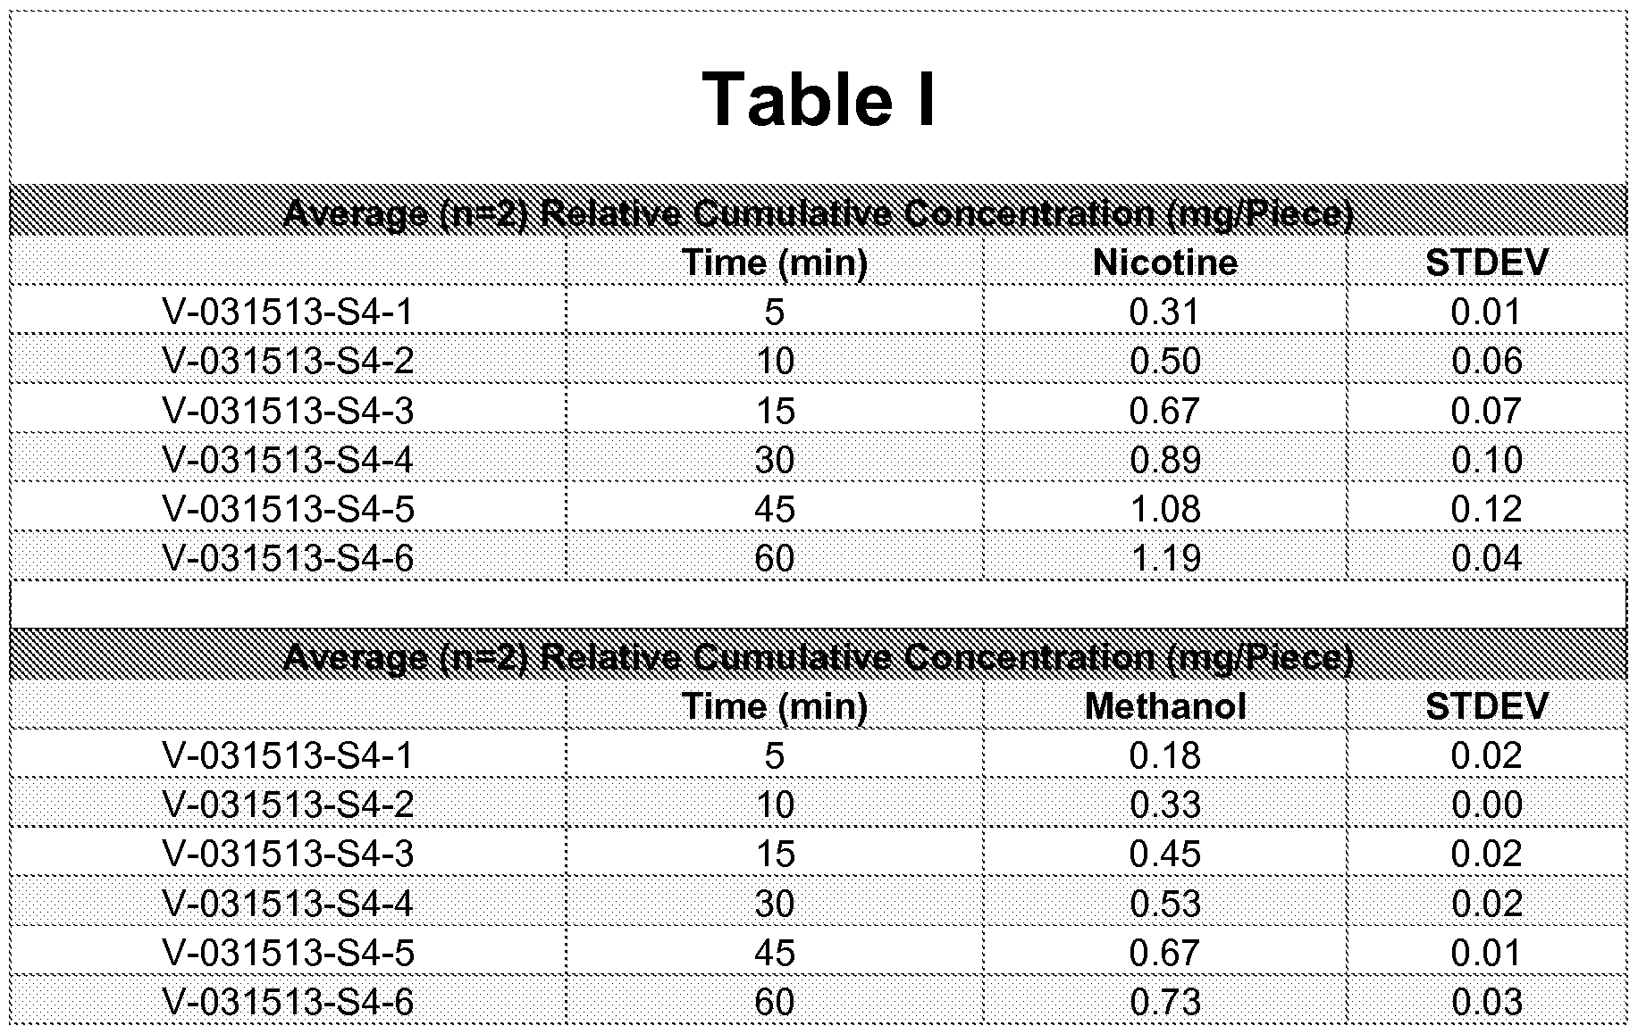Select the methanol value 0.45 cell
Viewport: 1638px width, 1034px height.
tap(1164, 854)
